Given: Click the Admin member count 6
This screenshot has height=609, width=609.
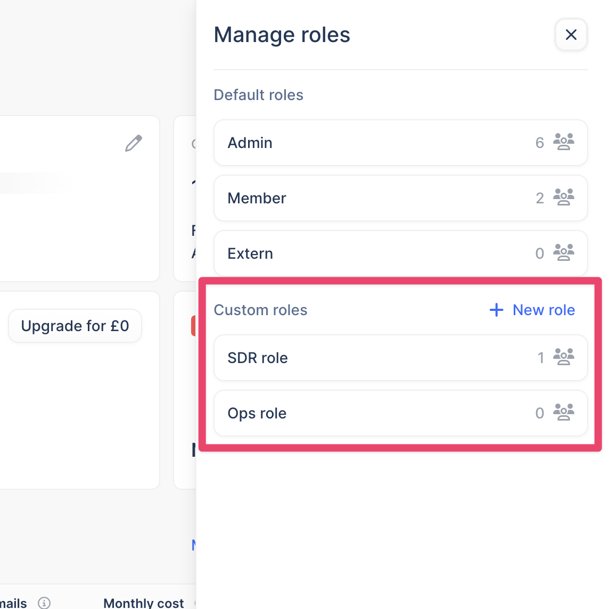Looking at the screenshot, I should pyautogui.click(x=539, y=143).
